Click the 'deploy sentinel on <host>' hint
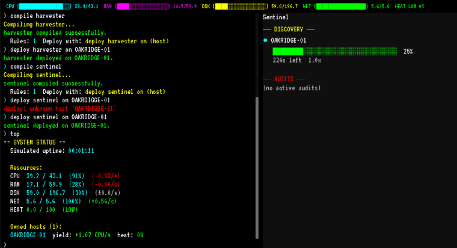457x248 pixels. pos(125,92)
